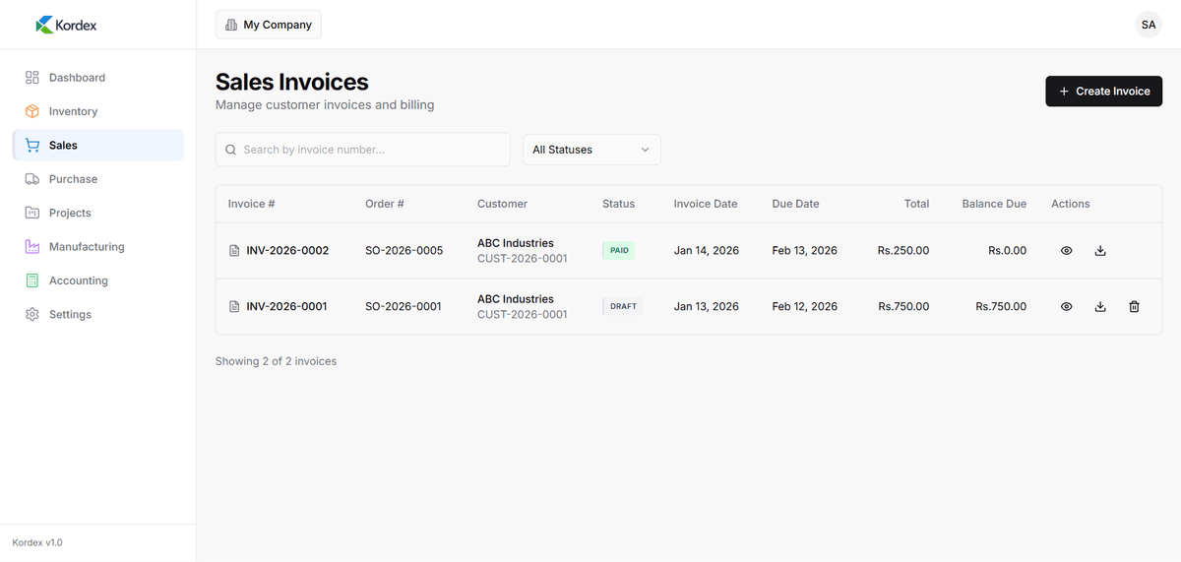The image size is (1181, 562).
Task: Select the Sales menu item
Action: tap(98, 145)
